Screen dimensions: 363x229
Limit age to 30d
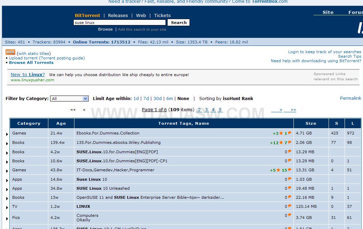(x=158, y=99)
